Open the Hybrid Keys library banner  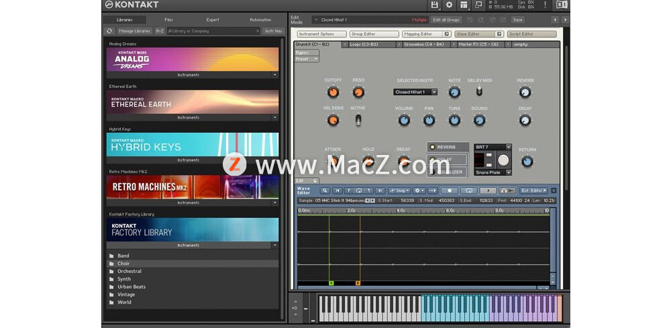(192, 144)
